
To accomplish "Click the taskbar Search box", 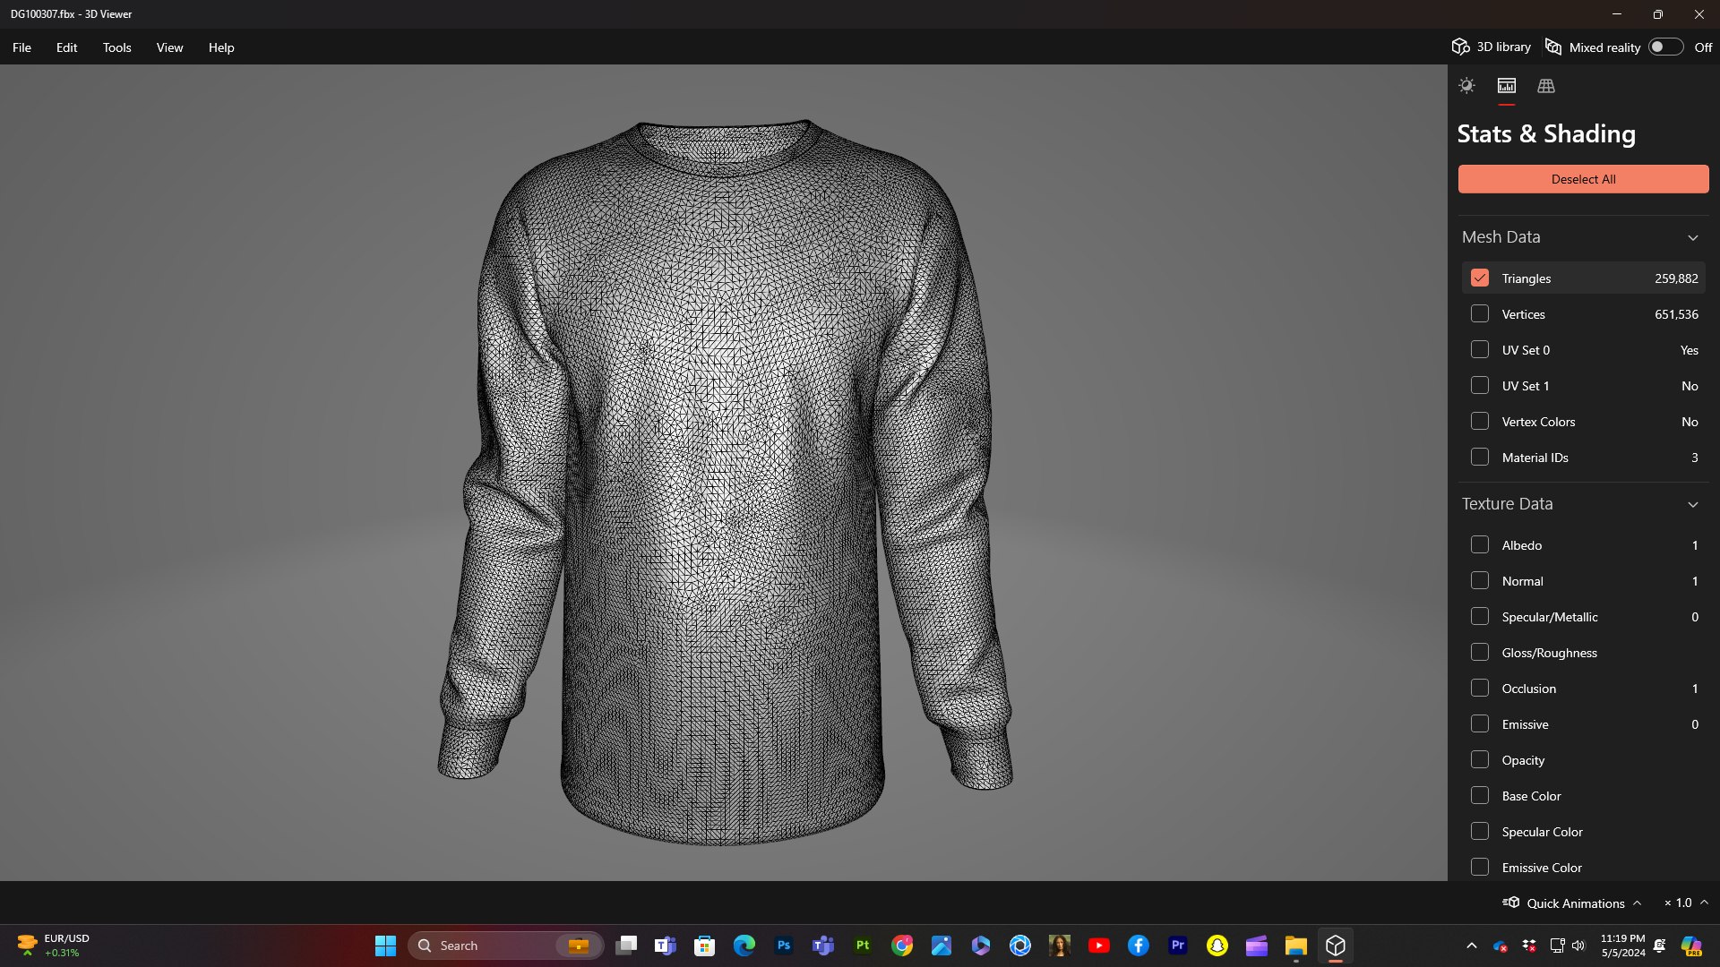I will point(505,946).
